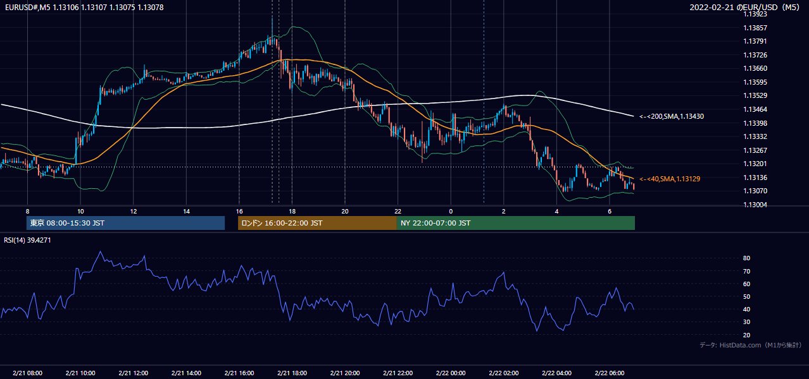Click price axis label 1.13136
Screen dimensions: 809x379
pos(755,177)
